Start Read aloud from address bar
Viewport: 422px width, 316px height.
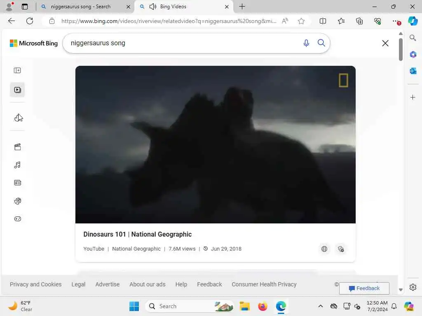[285, 21]
